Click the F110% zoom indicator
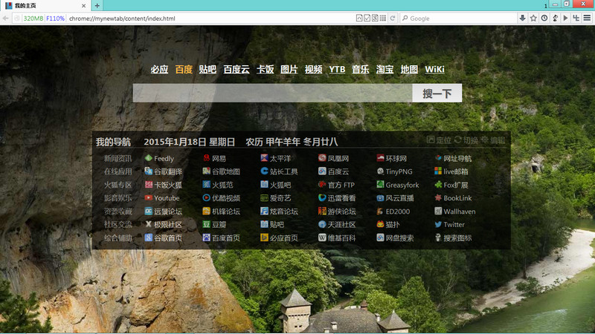The image size is (595, 334). [55, 18]
